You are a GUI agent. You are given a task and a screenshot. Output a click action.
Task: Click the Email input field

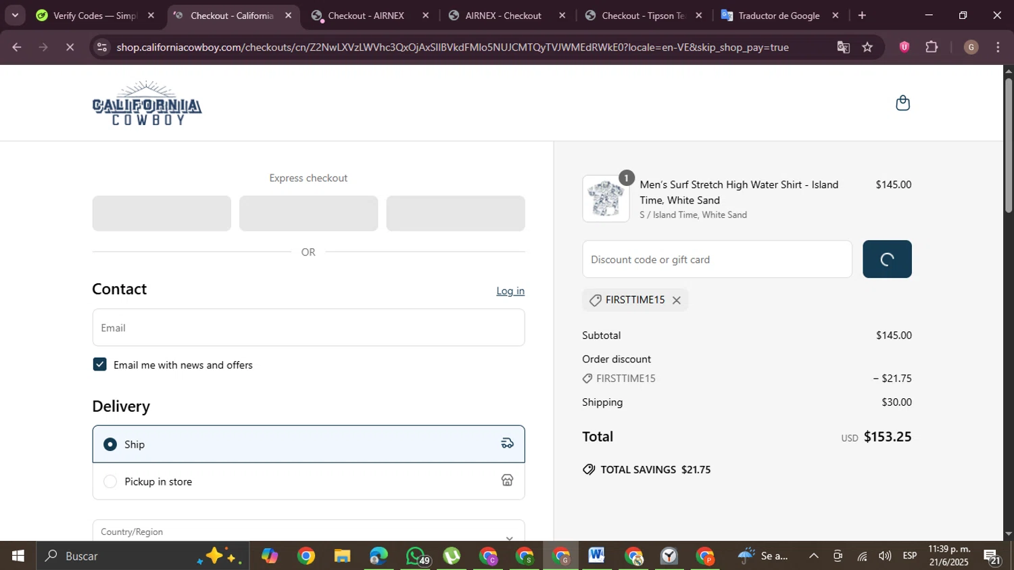point(308,327)
